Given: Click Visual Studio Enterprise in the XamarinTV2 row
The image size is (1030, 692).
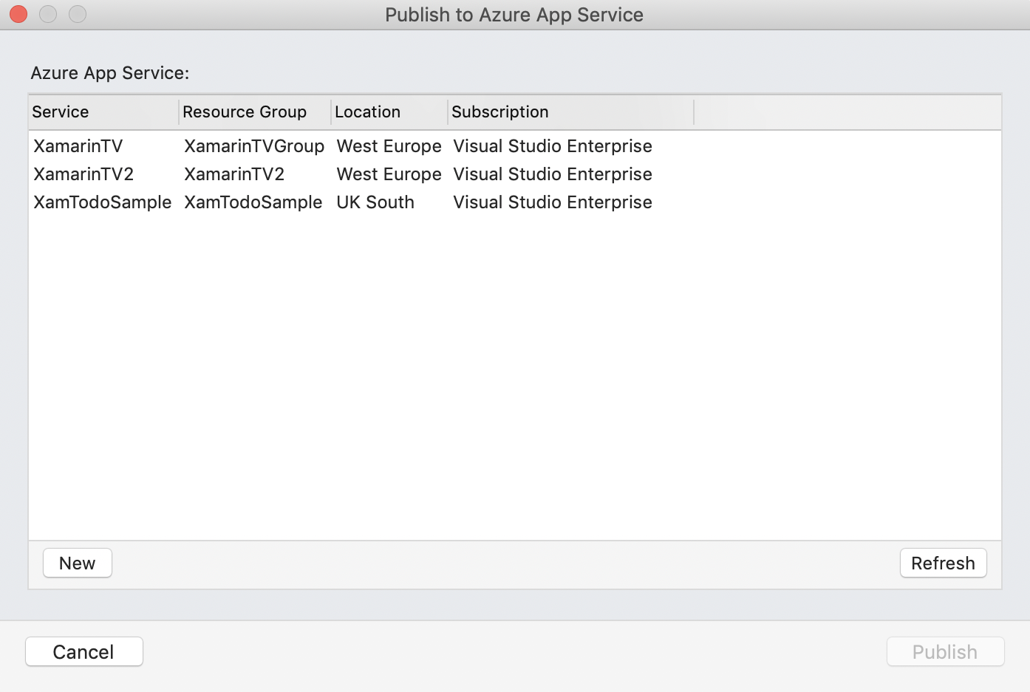Looking at the screenshot, I should 553,174.
